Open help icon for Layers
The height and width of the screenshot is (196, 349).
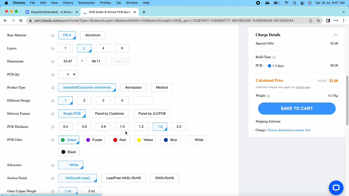tap(53, 48)
